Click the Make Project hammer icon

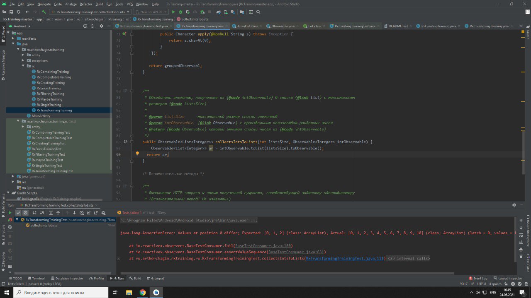44,12
